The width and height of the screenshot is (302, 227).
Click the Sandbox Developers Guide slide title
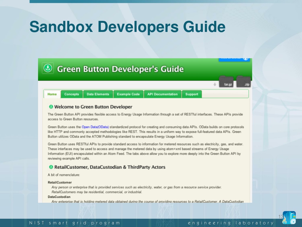click(127, 27)
